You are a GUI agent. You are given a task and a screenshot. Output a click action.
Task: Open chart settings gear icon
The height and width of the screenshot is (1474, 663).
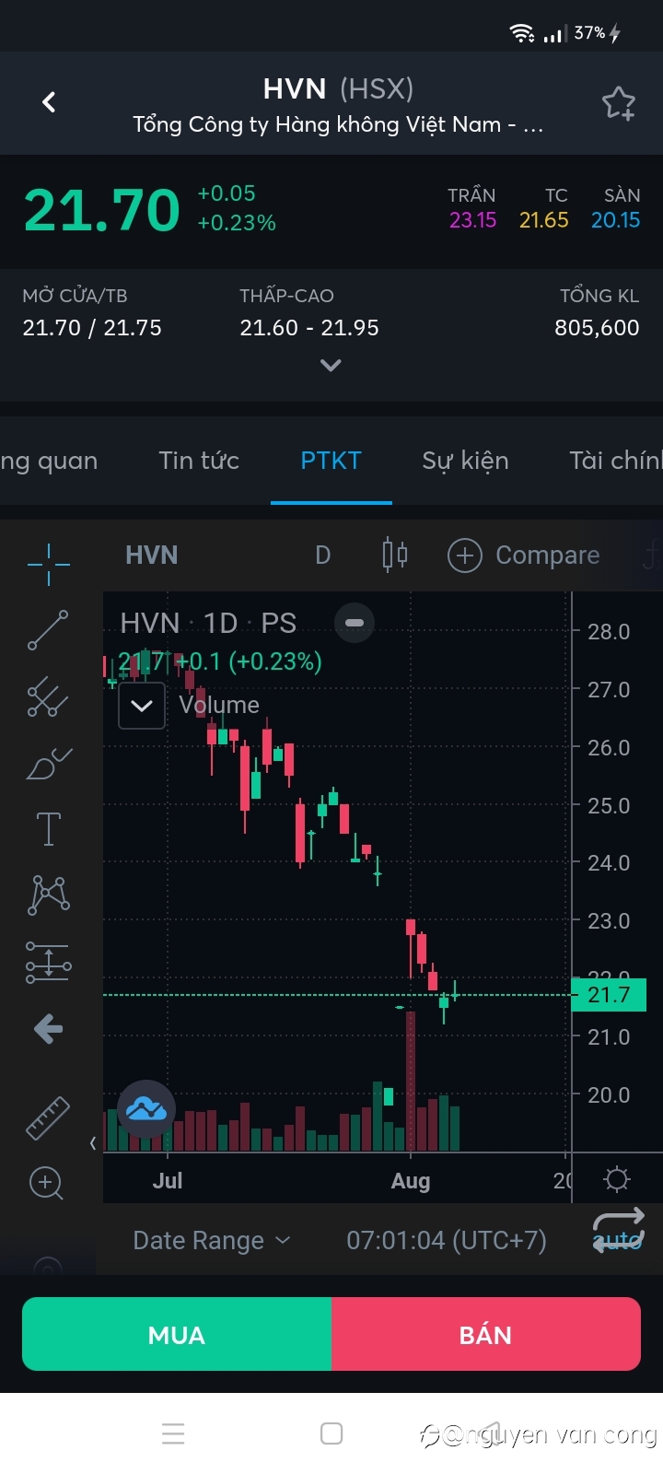pyautogui.click(x=616, y=1179)
